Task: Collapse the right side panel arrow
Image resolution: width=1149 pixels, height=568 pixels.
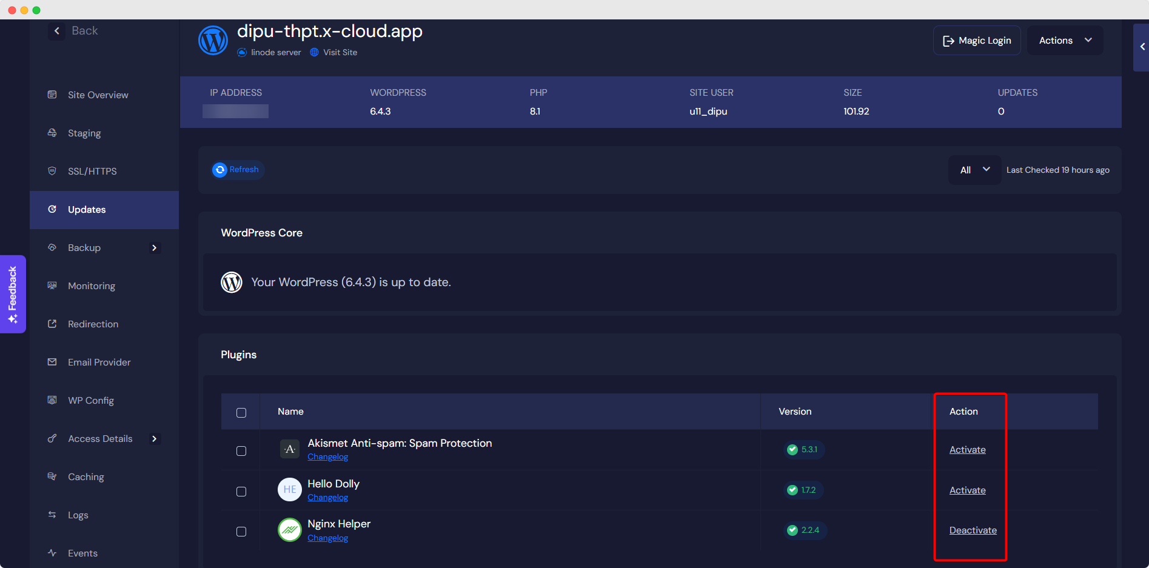Action: click(x=1142, y=47)
